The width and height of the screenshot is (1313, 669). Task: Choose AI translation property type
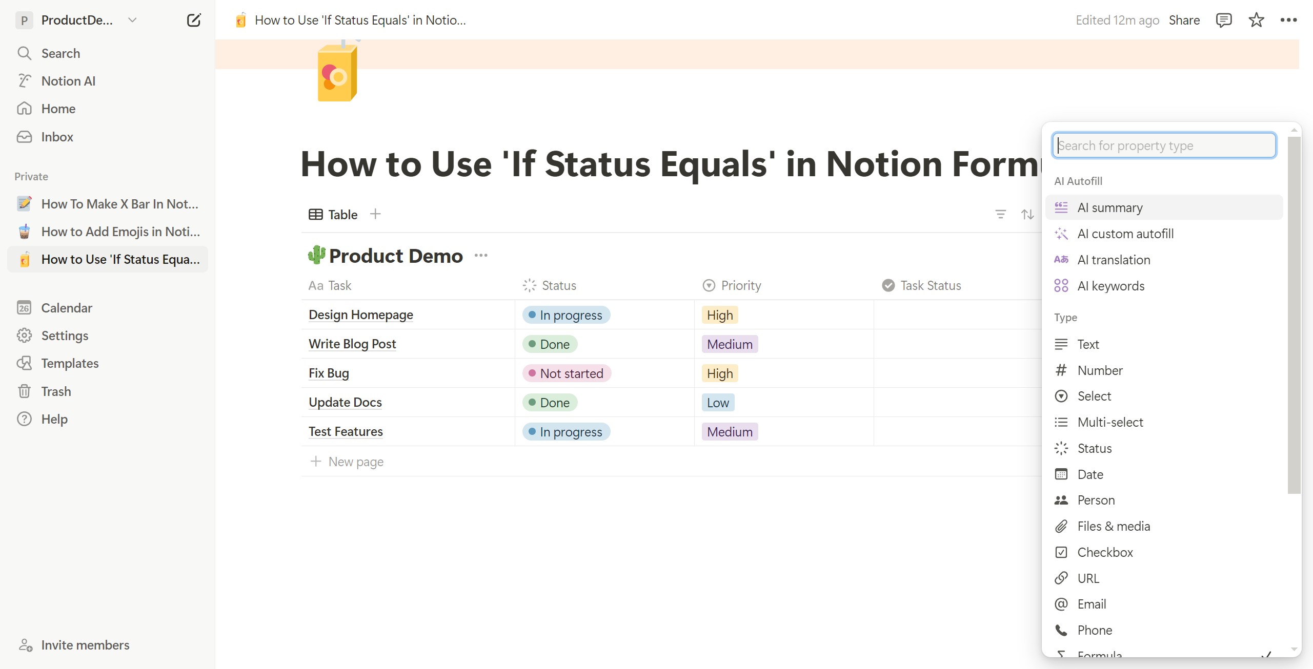coord(1164,260)
